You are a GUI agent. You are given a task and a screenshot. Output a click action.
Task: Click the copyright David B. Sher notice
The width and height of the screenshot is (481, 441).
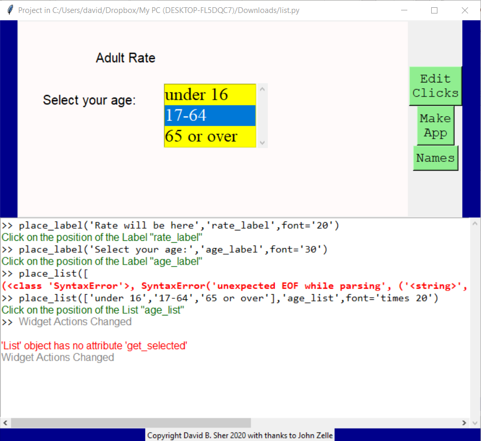[240, 435]
